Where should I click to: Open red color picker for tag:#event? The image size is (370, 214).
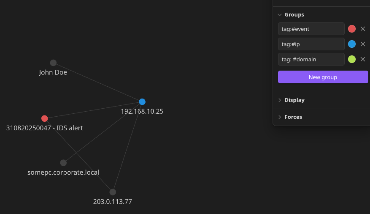coord(351,29)
